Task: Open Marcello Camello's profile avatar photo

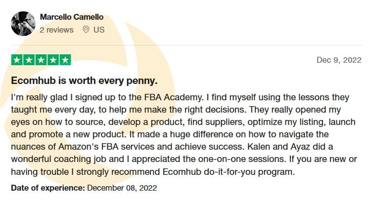Action: (23, 24)
